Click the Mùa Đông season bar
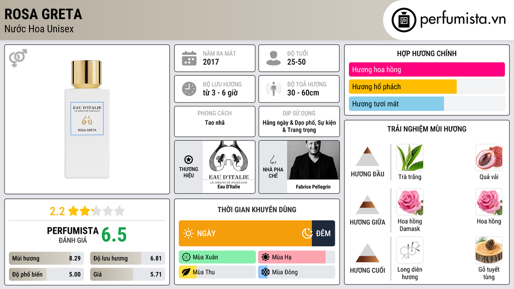The height and width of the screenshot is (289, 514). click(296, 272)
